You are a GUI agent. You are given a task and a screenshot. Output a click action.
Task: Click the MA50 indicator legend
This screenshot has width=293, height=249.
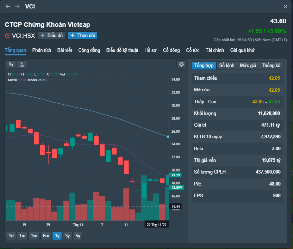click(37, 80)
